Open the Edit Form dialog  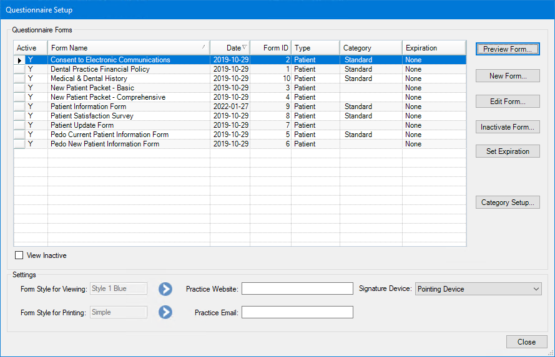[x=507, y=102]
